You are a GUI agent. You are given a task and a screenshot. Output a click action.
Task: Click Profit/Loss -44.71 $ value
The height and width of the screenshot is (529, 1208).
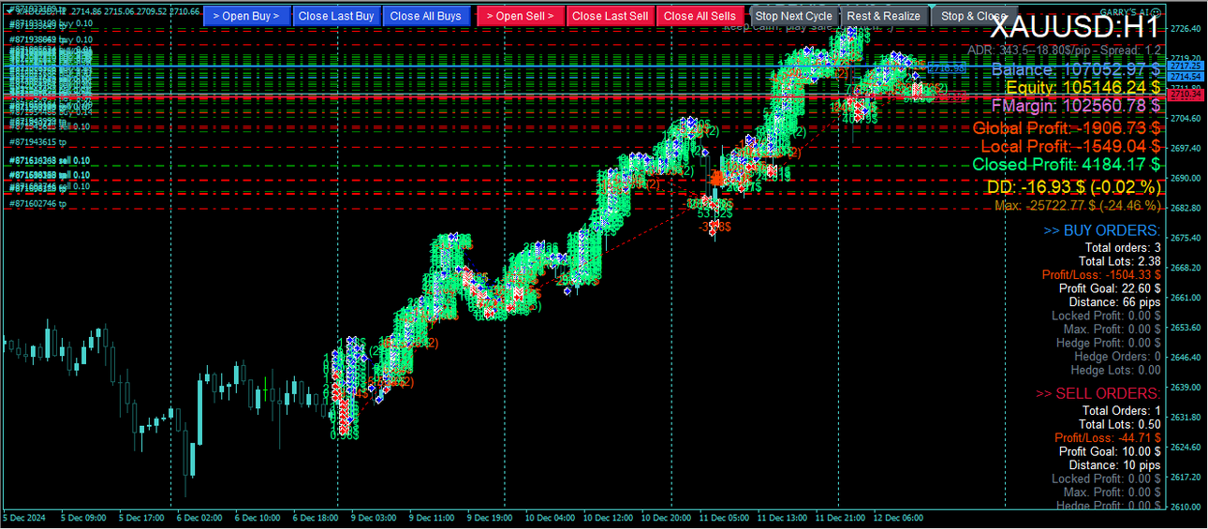tap(1108, 437)
